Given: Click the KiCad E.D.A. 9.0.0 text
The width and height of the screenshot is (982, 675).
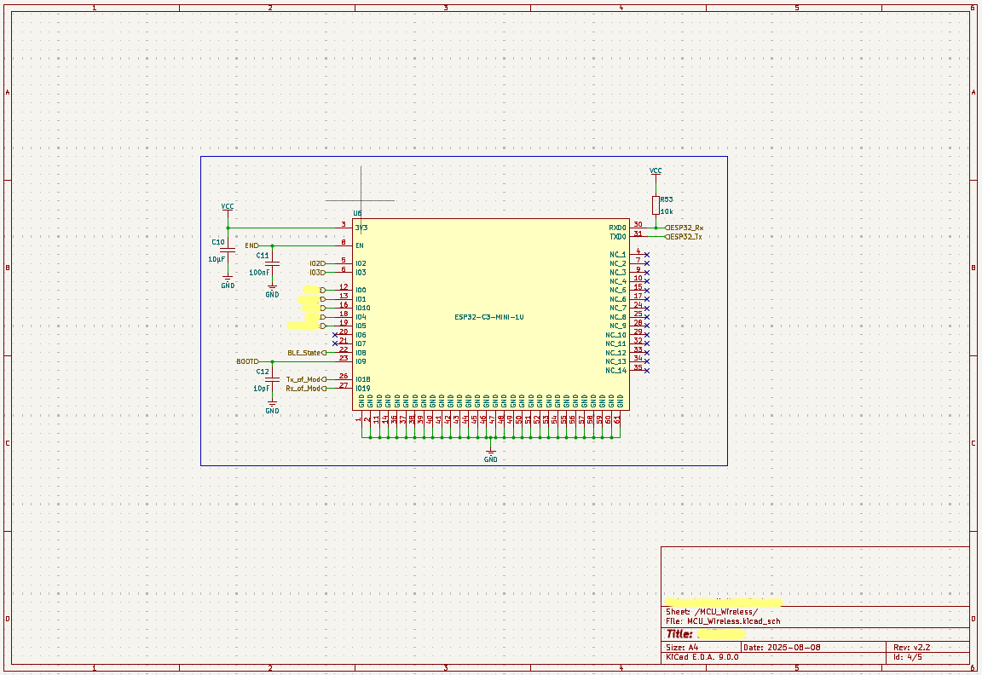Looking at the screenshot, I should (702, 657).
